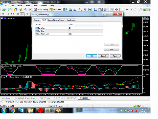Click the magnifier search tool icon
The width and height of the screenshot is (158, 119).
[x=135, y=9]
